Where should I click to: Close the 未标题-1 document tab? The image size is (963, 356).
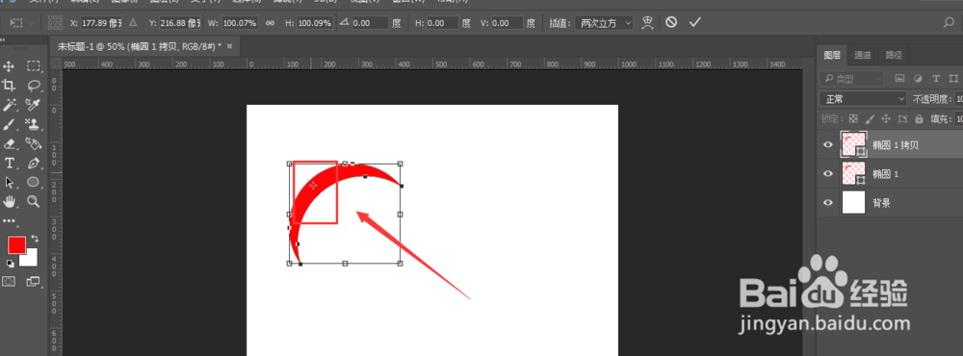[230, 46]
